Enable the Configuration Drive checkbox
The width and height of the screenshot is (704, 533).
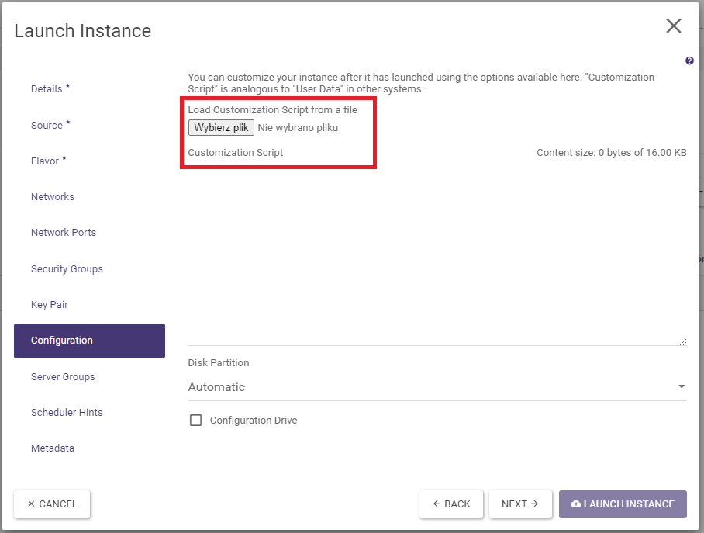tap(196, 421)
